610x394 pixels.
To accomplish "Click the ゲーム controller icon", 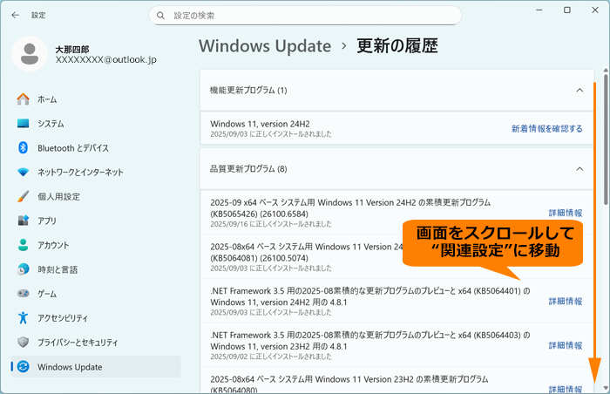I will 23,293.
